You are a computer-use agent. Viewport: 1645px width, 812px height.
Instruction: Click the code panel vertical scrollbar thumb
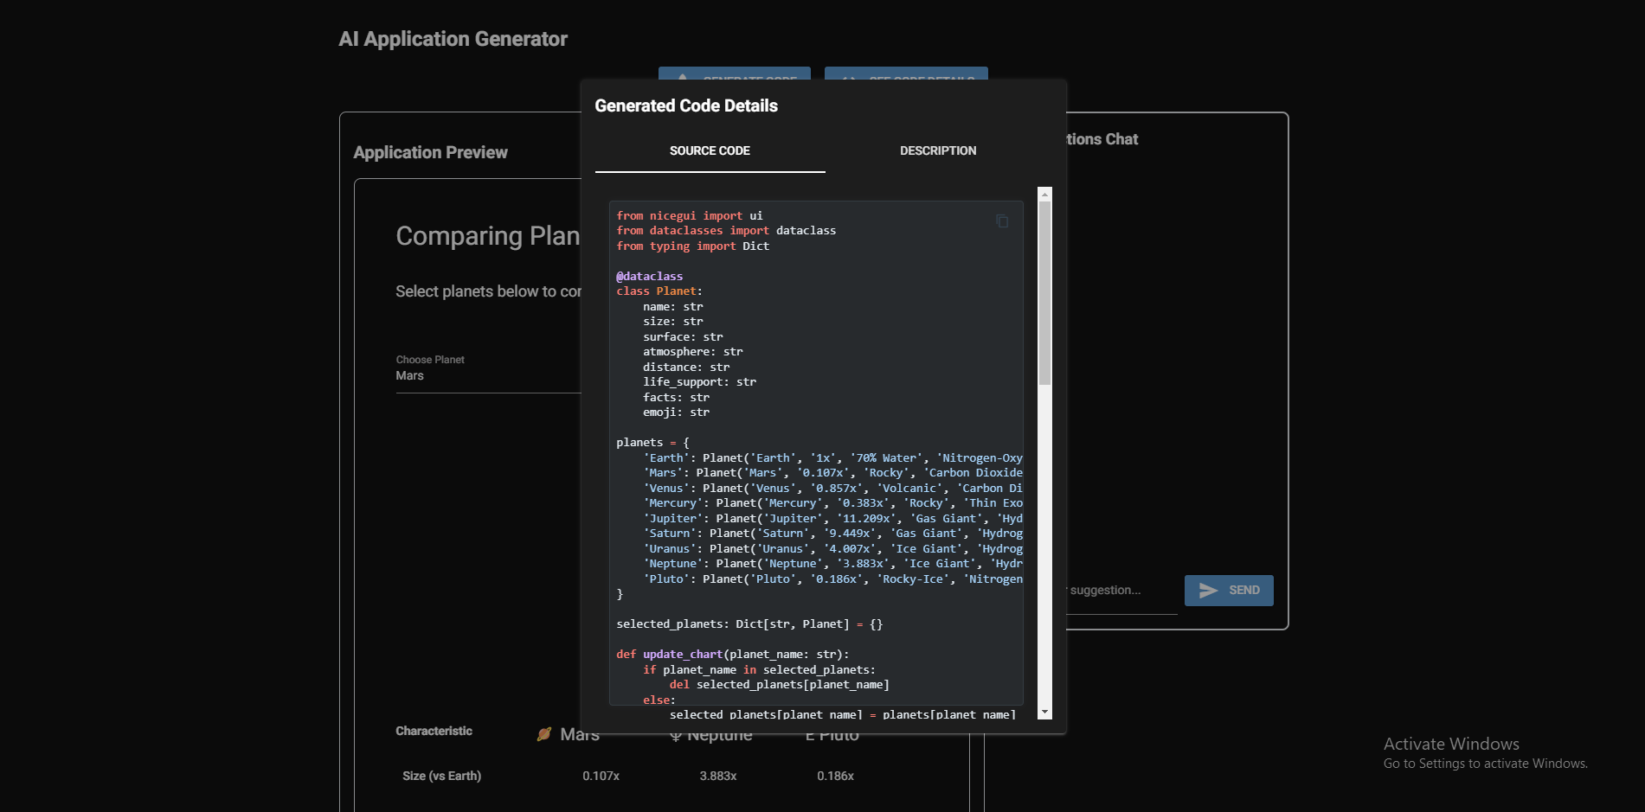(x=1044, y=293)
